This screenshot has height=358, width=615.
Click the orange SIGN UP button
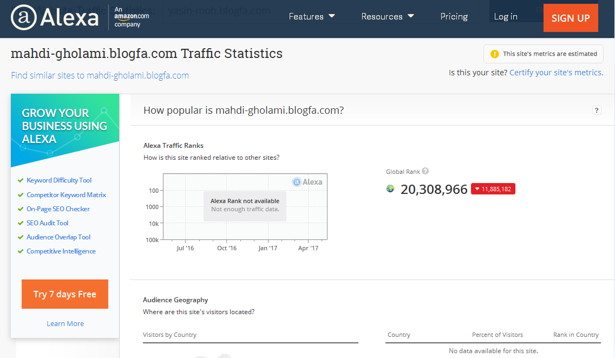pyautogui.click(x=571, y=18)
